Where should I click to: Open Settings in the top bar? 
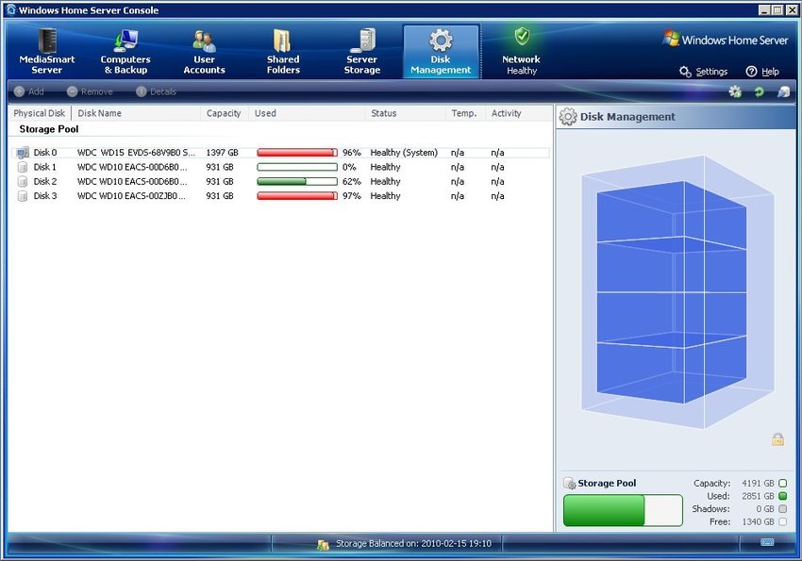point(703,72)
